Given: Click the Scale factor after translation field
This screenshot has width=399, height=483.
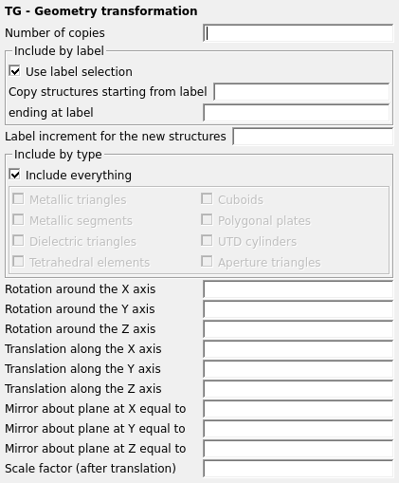Looking at the screenshot, I should [299, 469].
